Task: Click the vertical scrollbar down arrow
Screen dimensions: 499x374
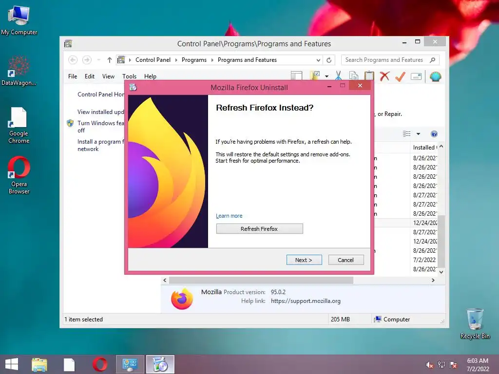Action: [x=441, y=272]
